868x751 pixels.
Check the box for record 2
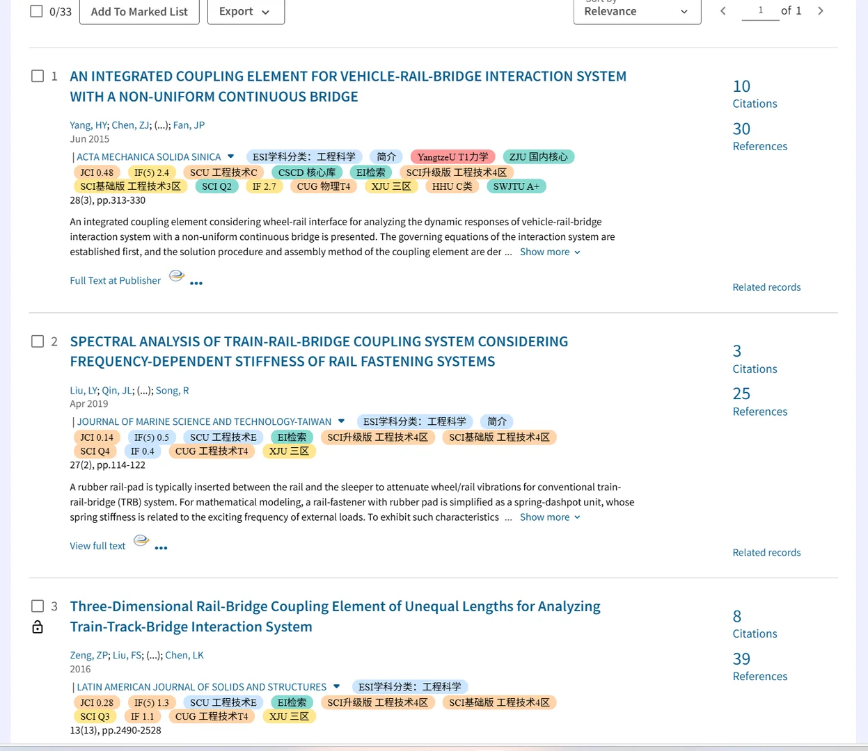[38, 341]
